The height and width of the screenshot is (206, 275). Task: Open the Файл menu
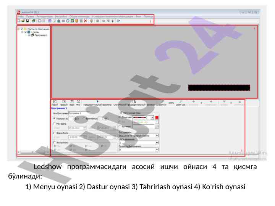coord(21,16)
